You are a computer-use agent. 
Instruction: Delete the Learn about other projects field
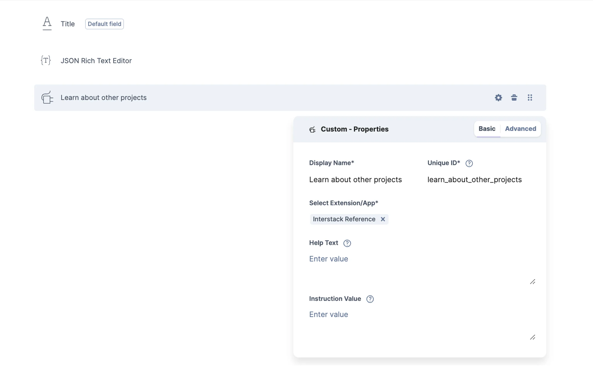coord(514,97)
